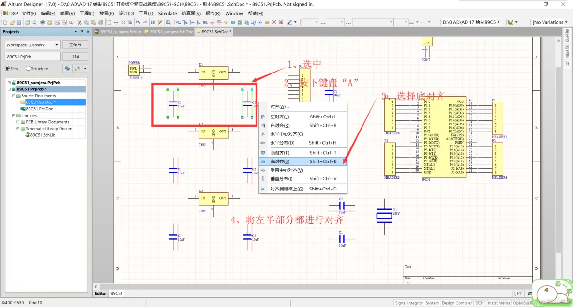The image size is (573, 307).
Task: Click the Select inside area rectangle icon
Action: point(109,22)
